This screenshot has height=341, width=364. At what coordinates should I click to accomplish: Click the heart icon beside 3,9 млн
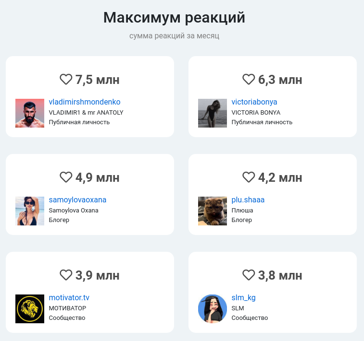[x=66, y=275]
